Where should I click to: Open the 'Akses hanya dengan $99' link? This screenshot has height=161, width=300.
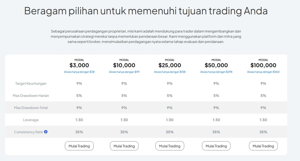point(124,72)
